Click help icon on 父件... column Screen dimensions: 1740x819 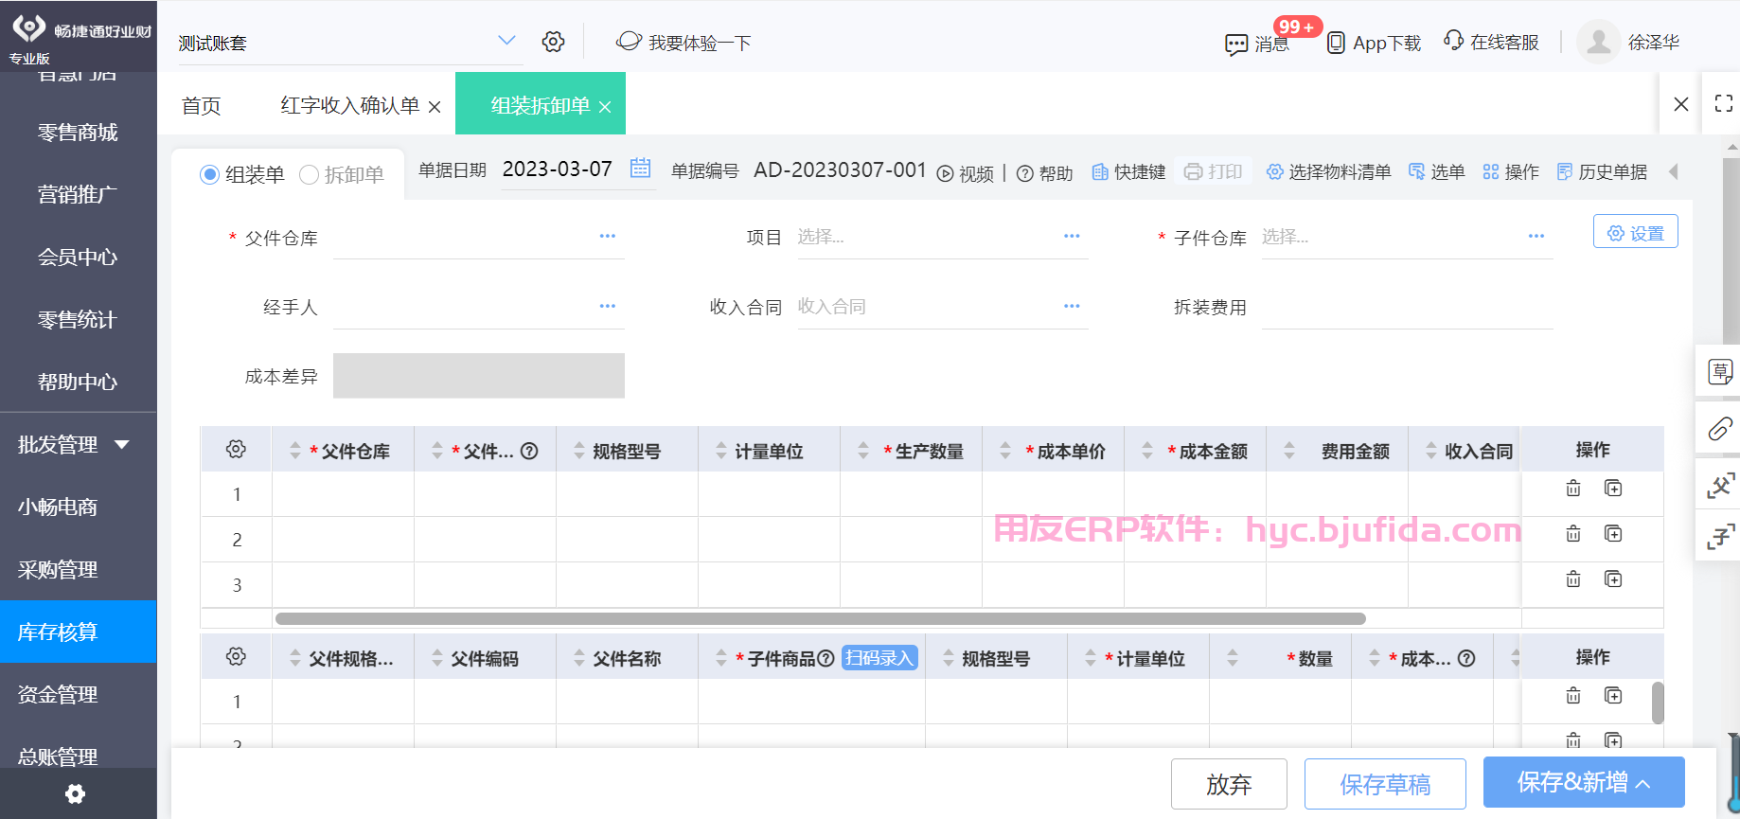pos(530,451)
